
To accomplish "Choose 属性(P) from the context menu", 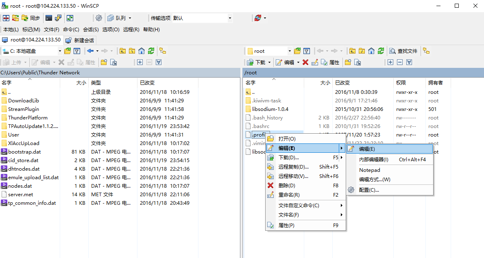I will tap(305, 225).
